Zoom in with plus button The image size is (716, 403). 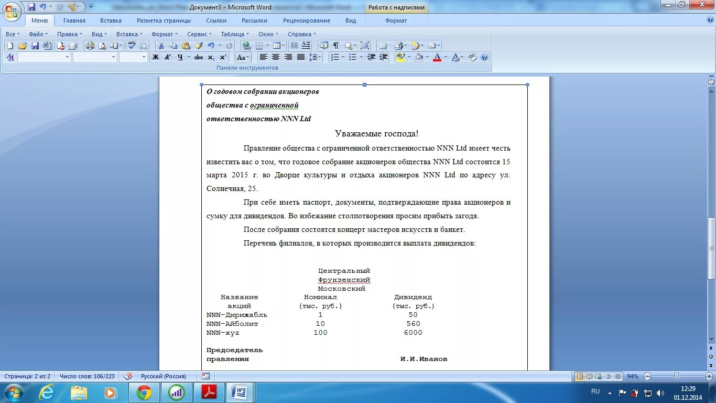709,376
